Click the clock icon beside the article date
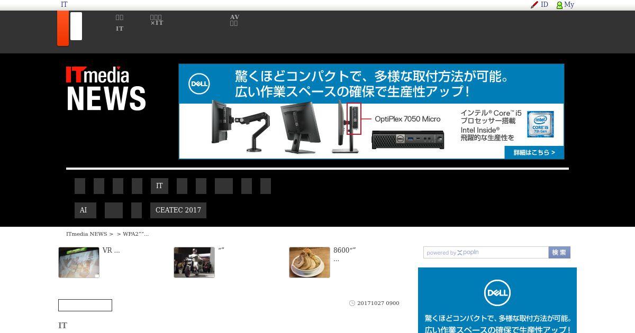This screenshot has width=635, height=333. 352,303
